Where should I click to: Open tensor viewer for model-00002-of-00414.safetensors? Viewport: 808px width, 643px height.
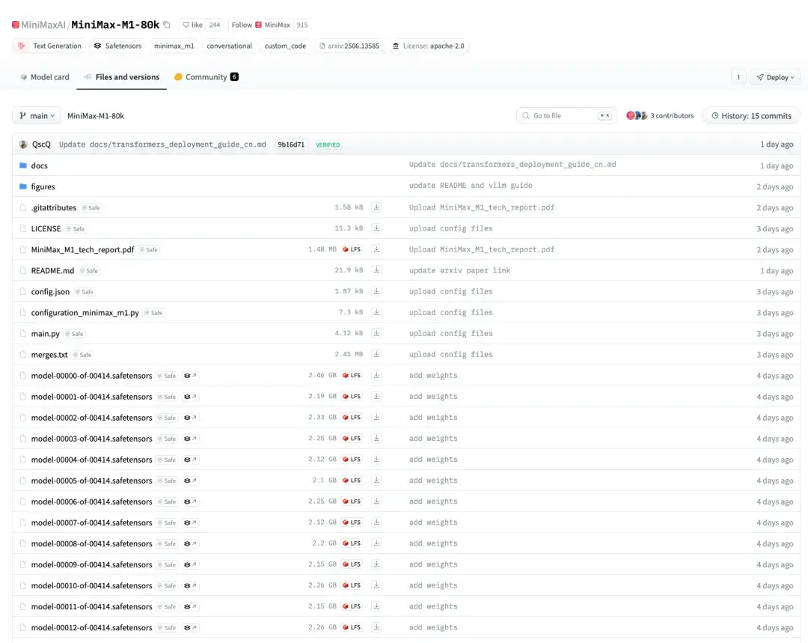point(190,418)
